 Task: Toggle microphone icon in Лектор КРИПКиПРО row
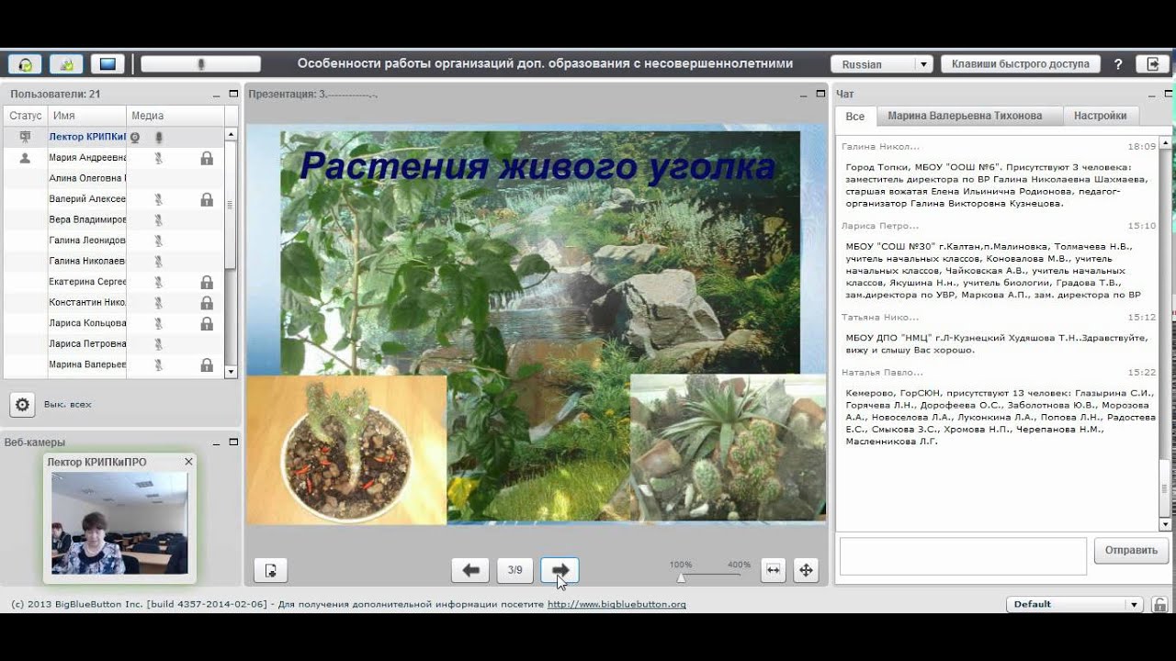pyautogui.click(x=158, y=137)
